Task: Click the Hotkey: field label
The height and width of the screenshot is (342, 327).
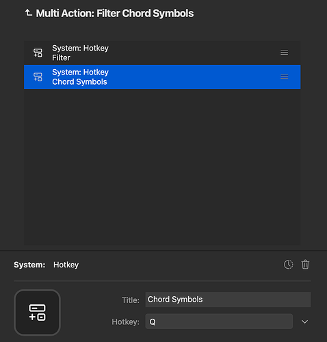Action: coord(125,321)
